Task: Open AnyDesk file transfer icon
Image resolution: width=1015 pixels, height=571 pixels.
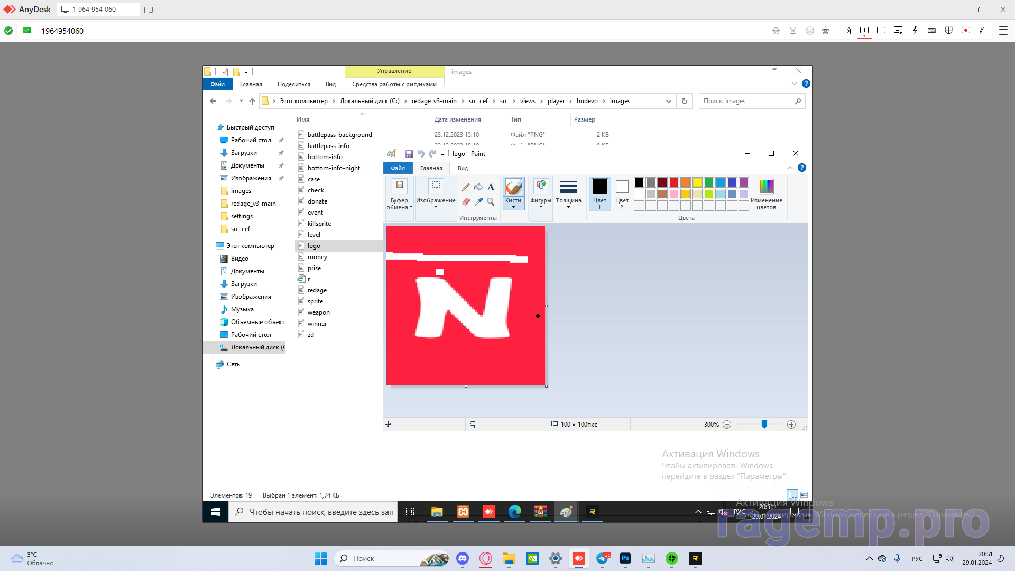Action: click(847, 31)
